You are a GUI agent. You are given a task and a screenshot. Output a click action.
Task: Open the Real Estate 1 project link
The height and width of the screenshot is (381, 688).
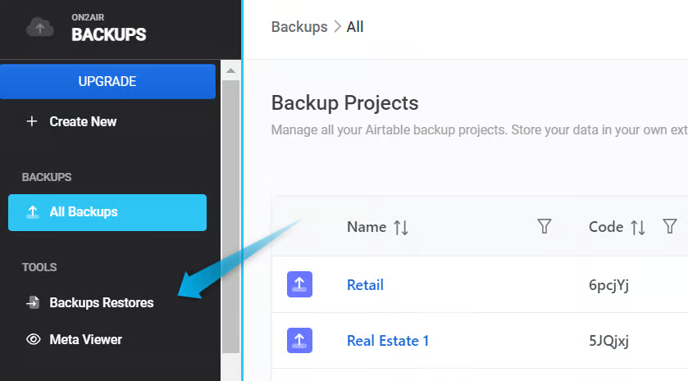[388, 341]
